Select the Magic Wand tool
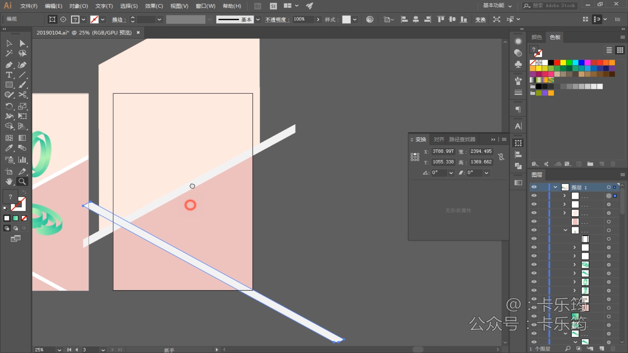The height and width of the screenshot is (353, 628). coord(9,53)
